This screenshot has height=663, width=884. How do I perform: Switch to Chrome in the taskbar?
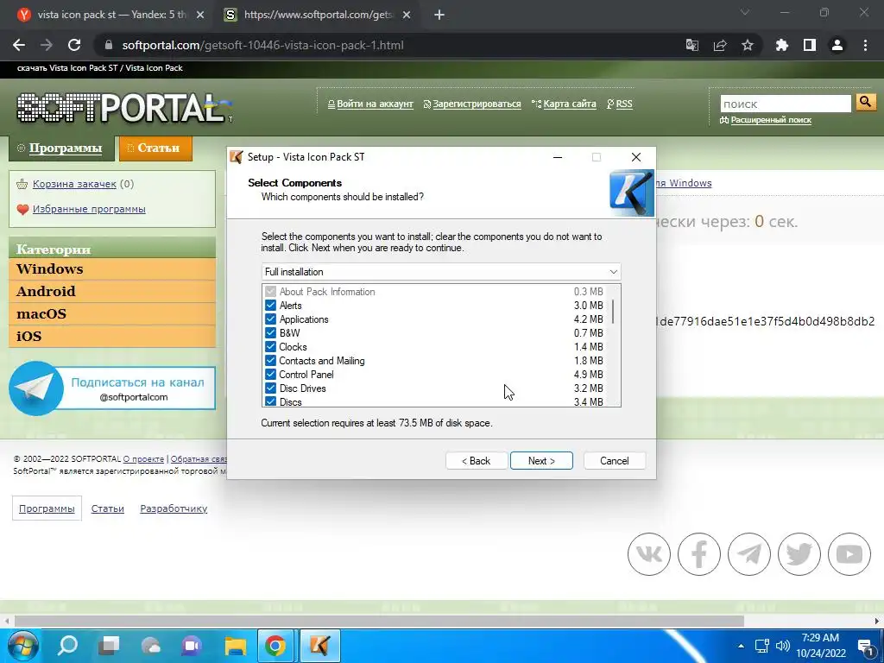[275, 646]
